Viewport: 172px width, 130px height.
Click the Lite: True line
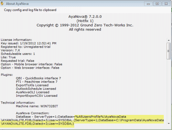pyautogui.click(x=8, y=57)
